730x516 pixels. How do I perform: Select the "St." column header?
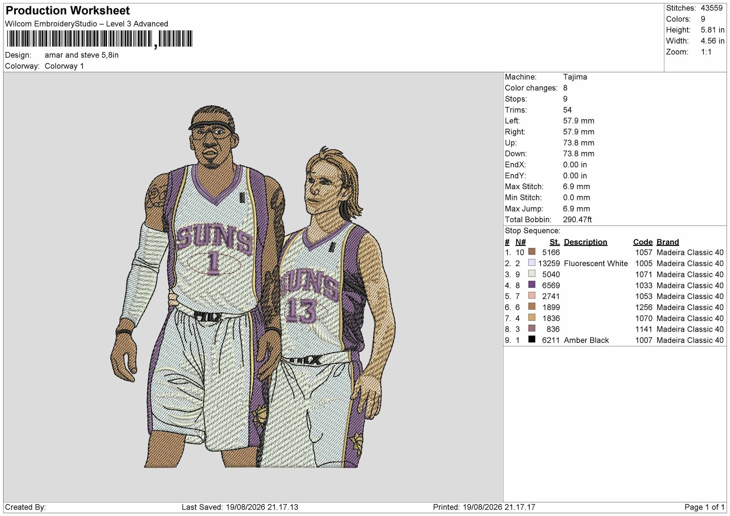tap(555, 242)
